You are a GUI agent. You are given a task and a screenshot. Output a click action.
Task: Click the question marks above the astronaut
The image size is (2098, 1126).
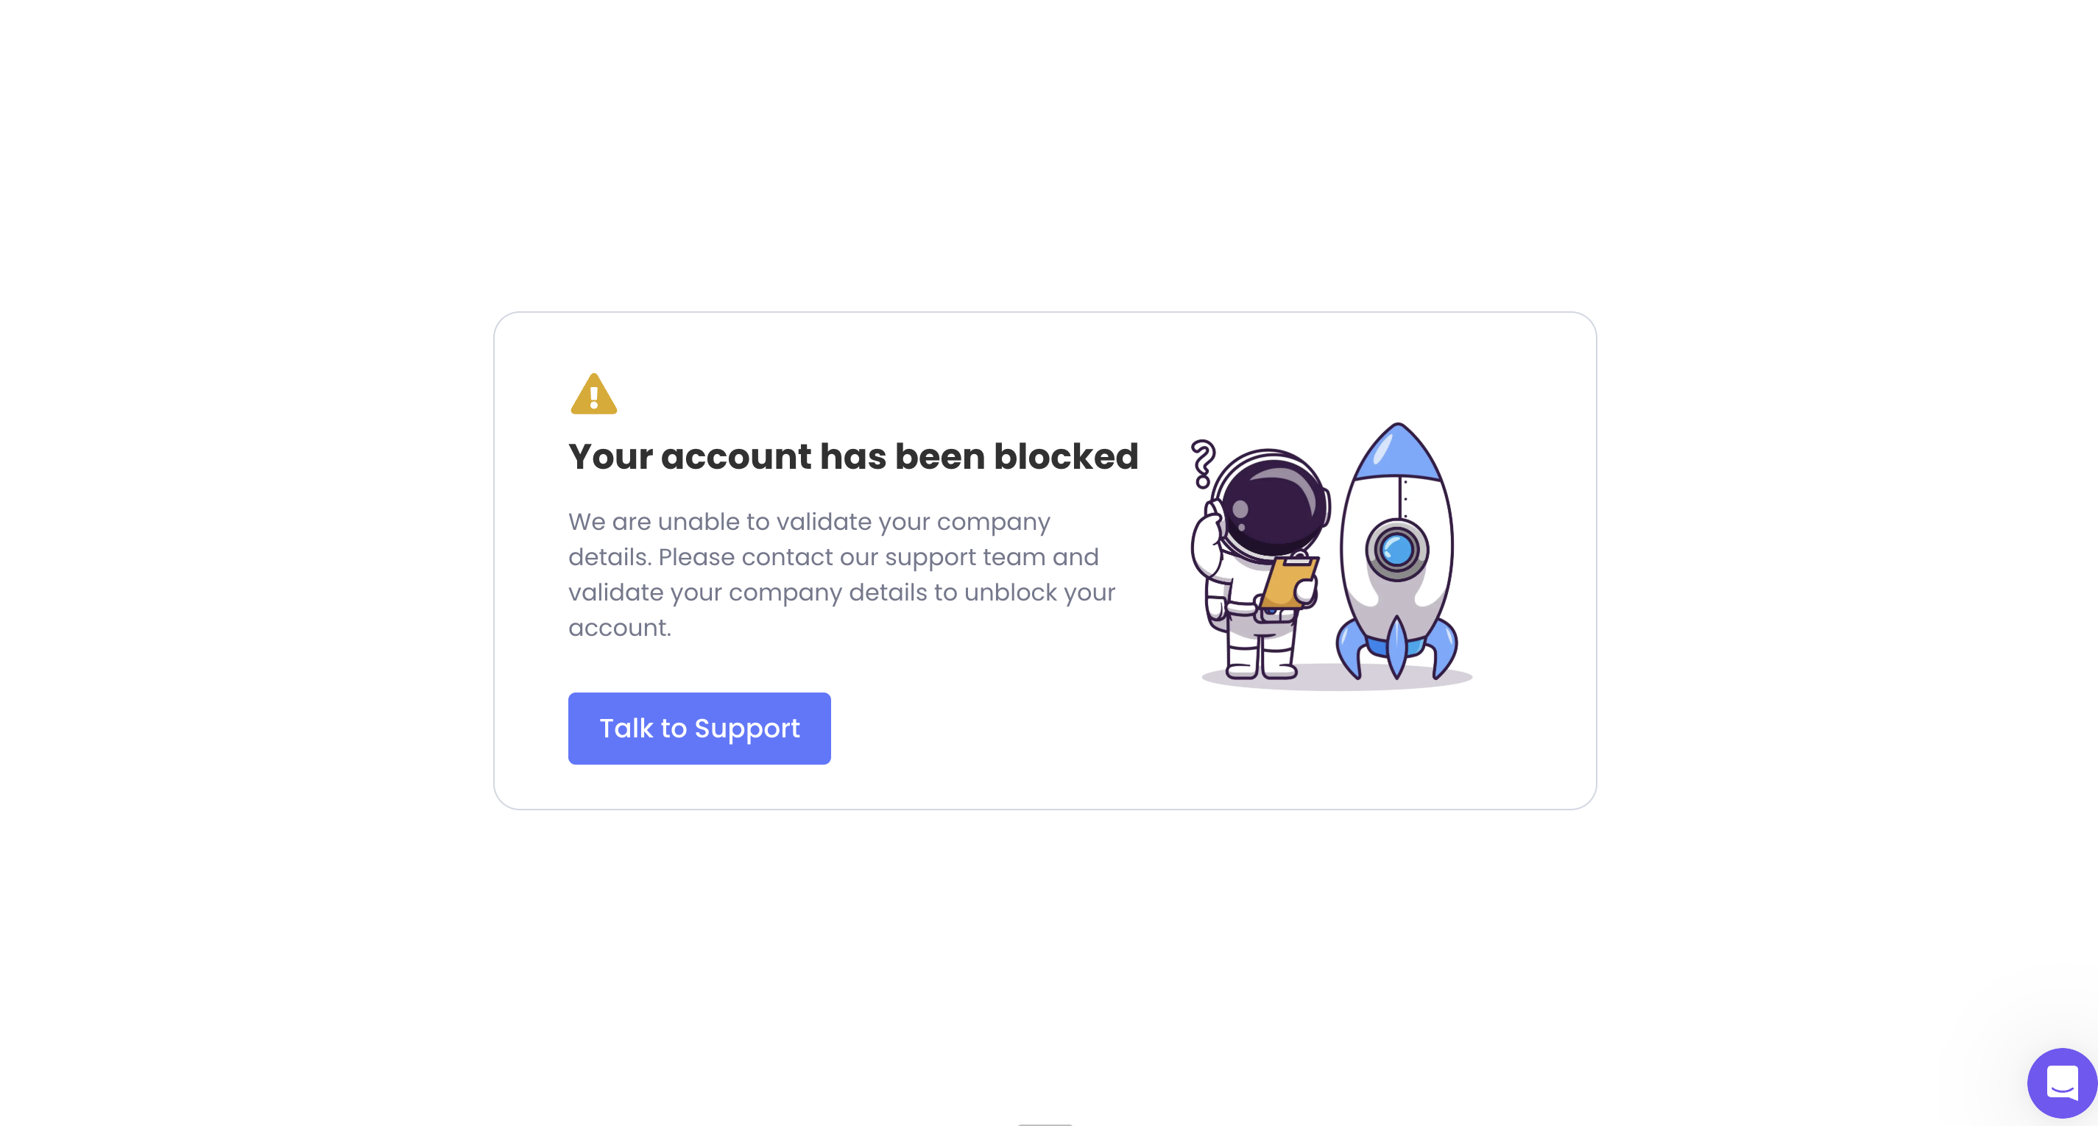coord(1203,463)
